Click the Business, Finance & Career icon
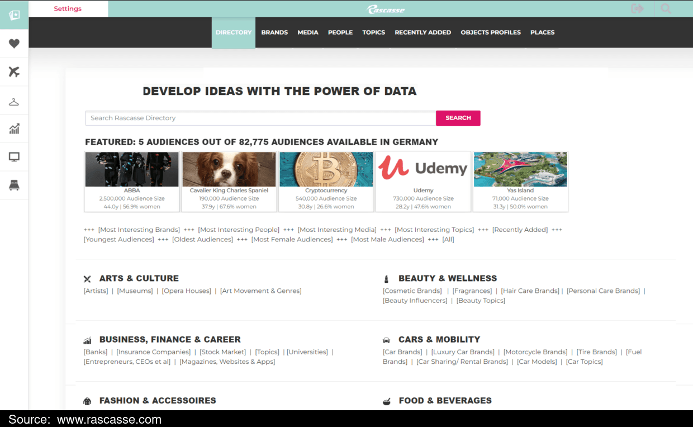Viewport: 693px width, 427px height. click(87, 340)
